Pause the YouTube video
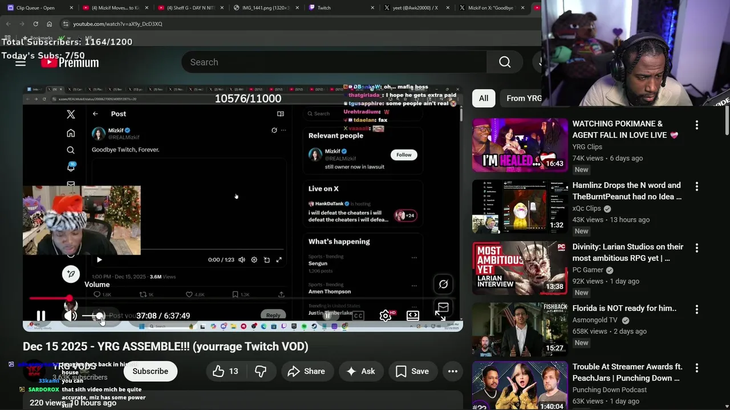Screen dimensions: 730x410 pos(41,315)
